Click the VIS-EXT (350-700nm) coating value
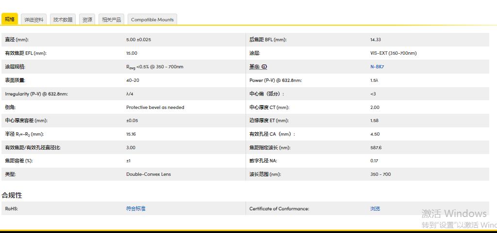Viewport: 497px width, 233px height. coord(393,53)
